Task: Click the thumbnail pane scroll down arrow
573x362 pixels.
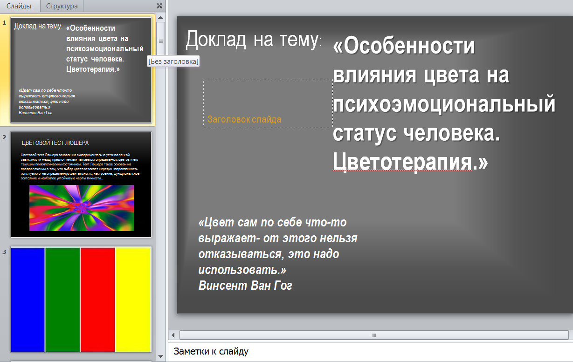Action: pos(161,357)
